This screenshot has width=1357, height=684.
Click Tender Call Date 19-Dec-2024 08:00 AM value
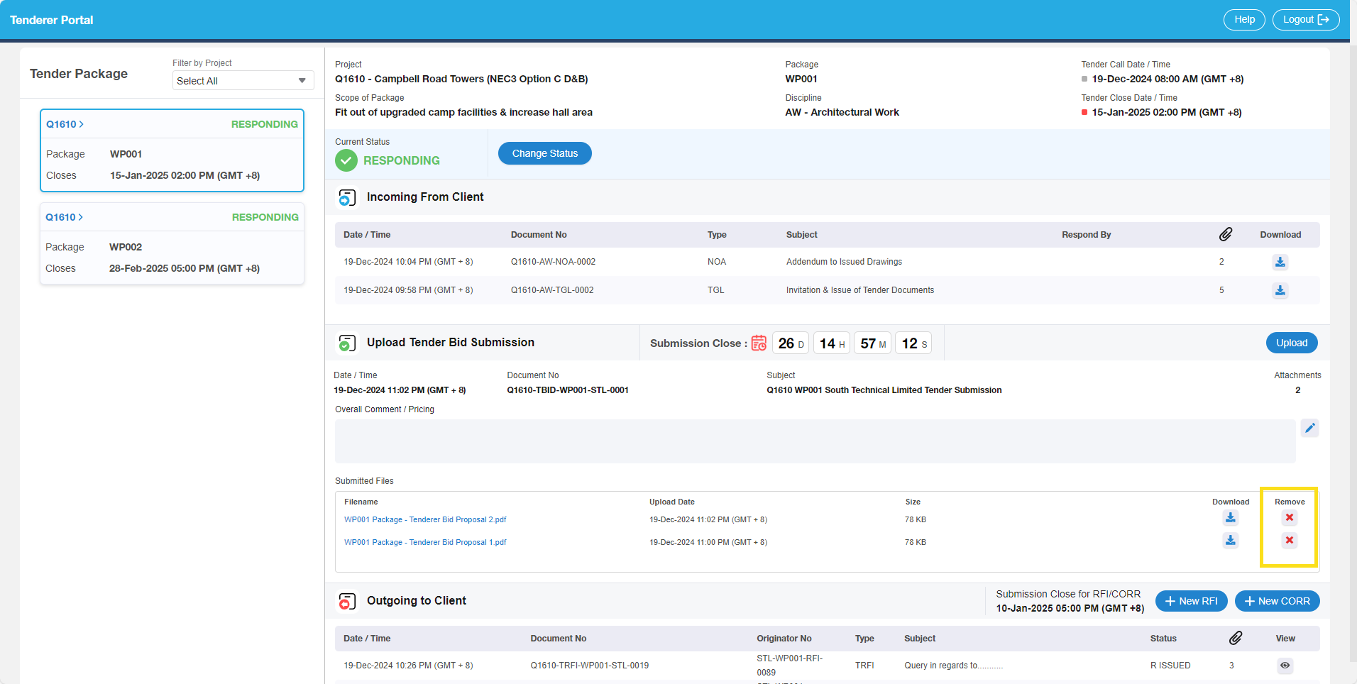[1168, 79]
